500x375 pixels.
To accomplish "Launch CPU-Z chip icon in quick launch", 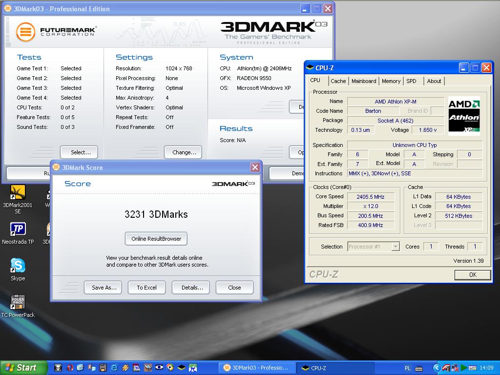I will [182, 368].
